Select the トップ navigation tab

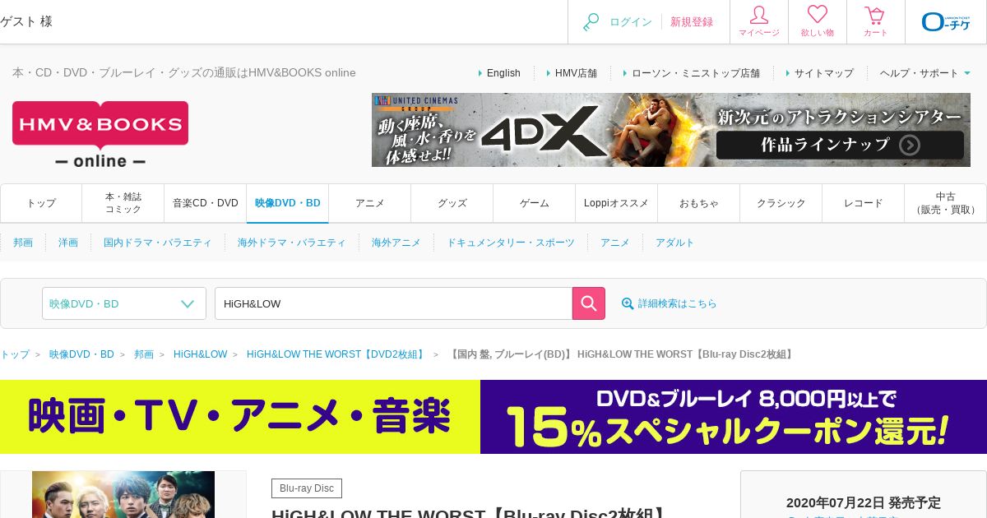[41, 203]
